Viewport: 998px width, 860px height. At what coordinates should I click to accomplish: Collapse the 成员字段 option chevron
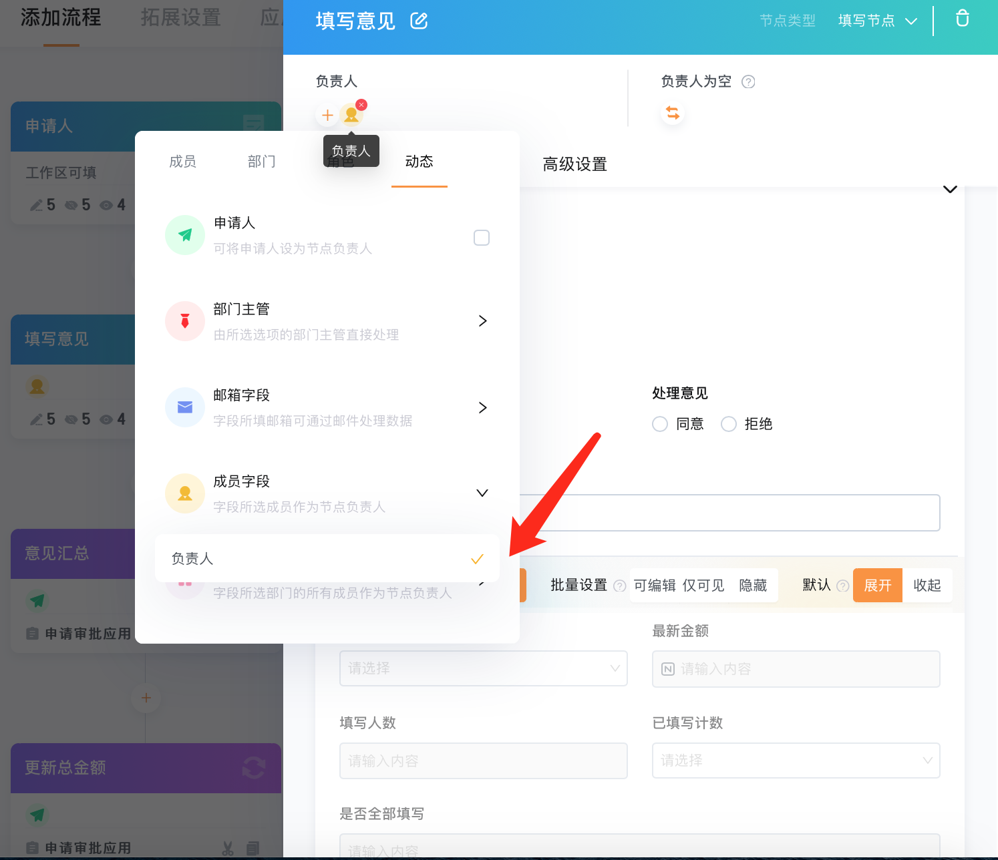tap(482, 493)
